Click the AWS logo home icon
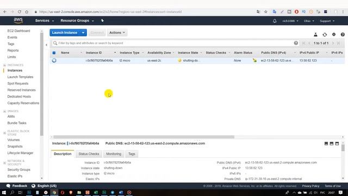Image resolution: width=348 pixels, height=196 pixels. [18, 21]
